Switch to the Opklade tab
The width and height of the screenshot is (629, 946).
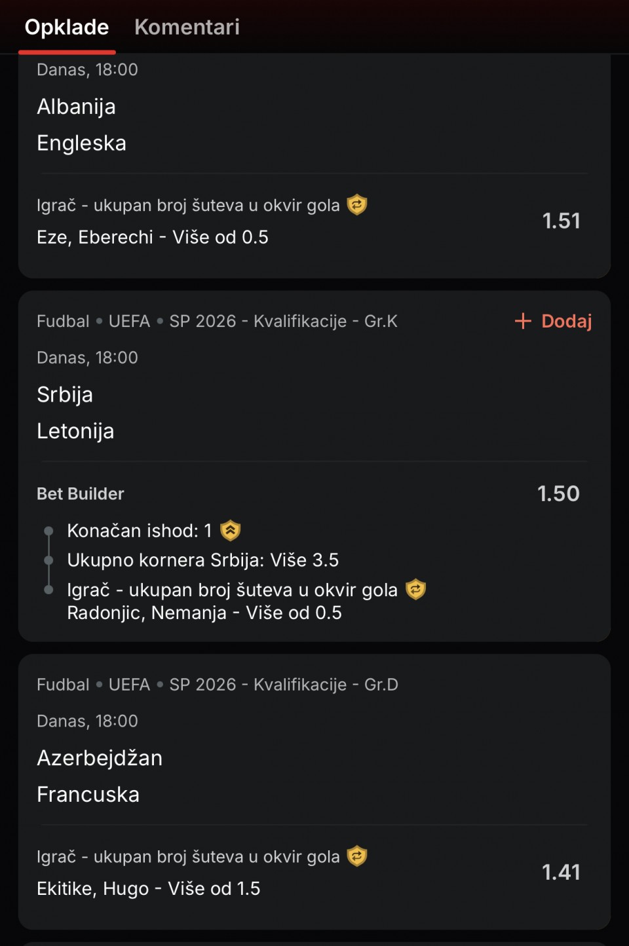pos(67,28)
